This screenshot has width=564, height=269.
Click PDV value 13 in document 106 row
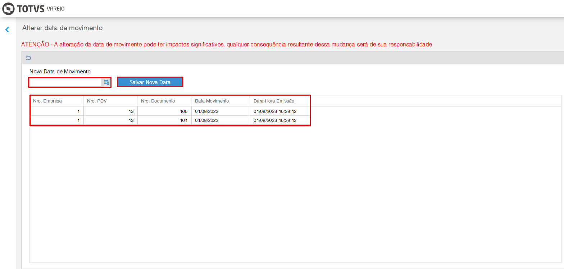(110, 111)
